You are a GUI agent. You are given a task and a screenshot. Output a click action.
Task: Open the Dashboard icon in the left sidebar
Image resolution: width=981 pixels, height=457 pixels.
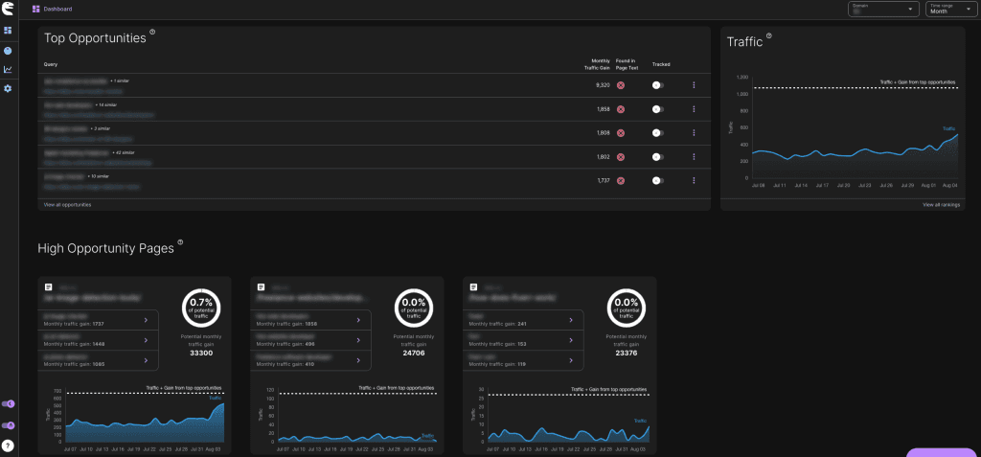8,31
